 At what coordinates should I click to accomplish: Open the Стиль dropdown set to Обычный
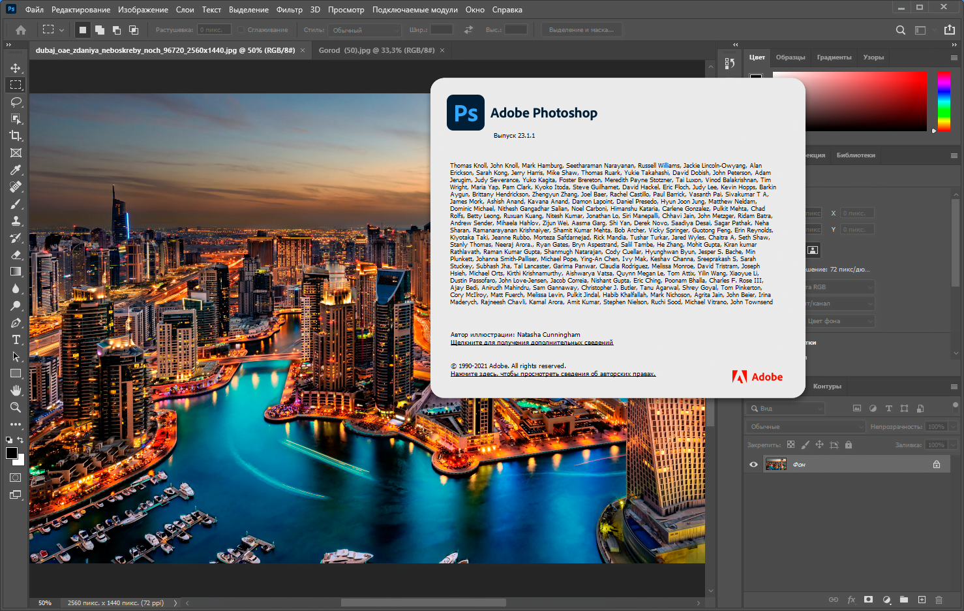[x=365, y=30]
